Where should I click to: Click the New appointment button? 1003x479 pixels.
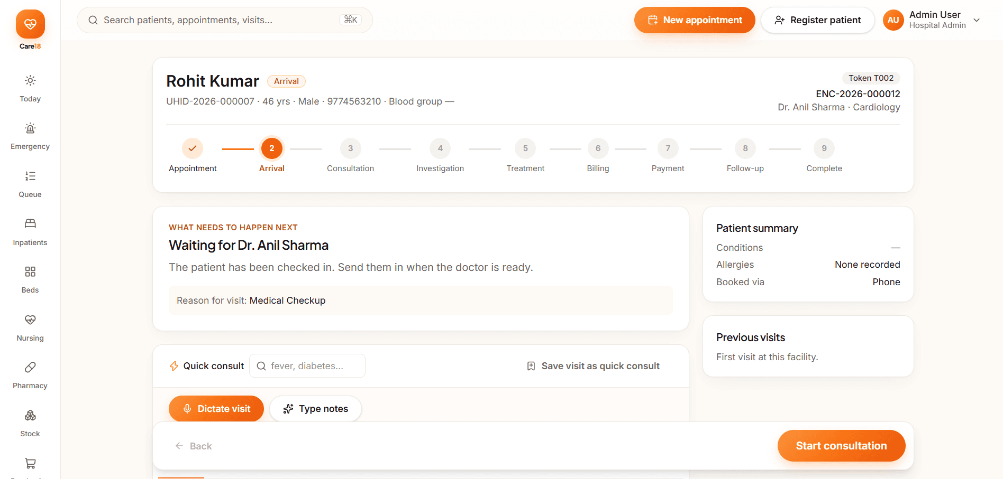tap(695, 20)
